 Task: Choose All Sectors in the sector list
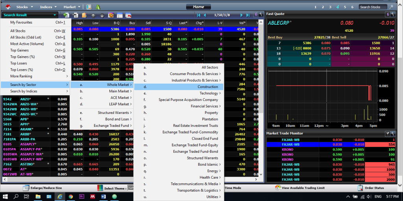[179, 68]
